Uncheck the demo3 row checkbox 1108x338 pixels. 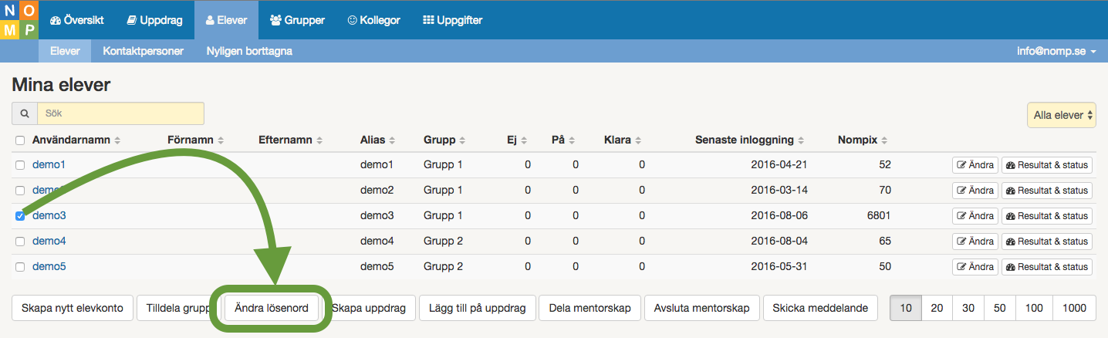click(20, 216)
